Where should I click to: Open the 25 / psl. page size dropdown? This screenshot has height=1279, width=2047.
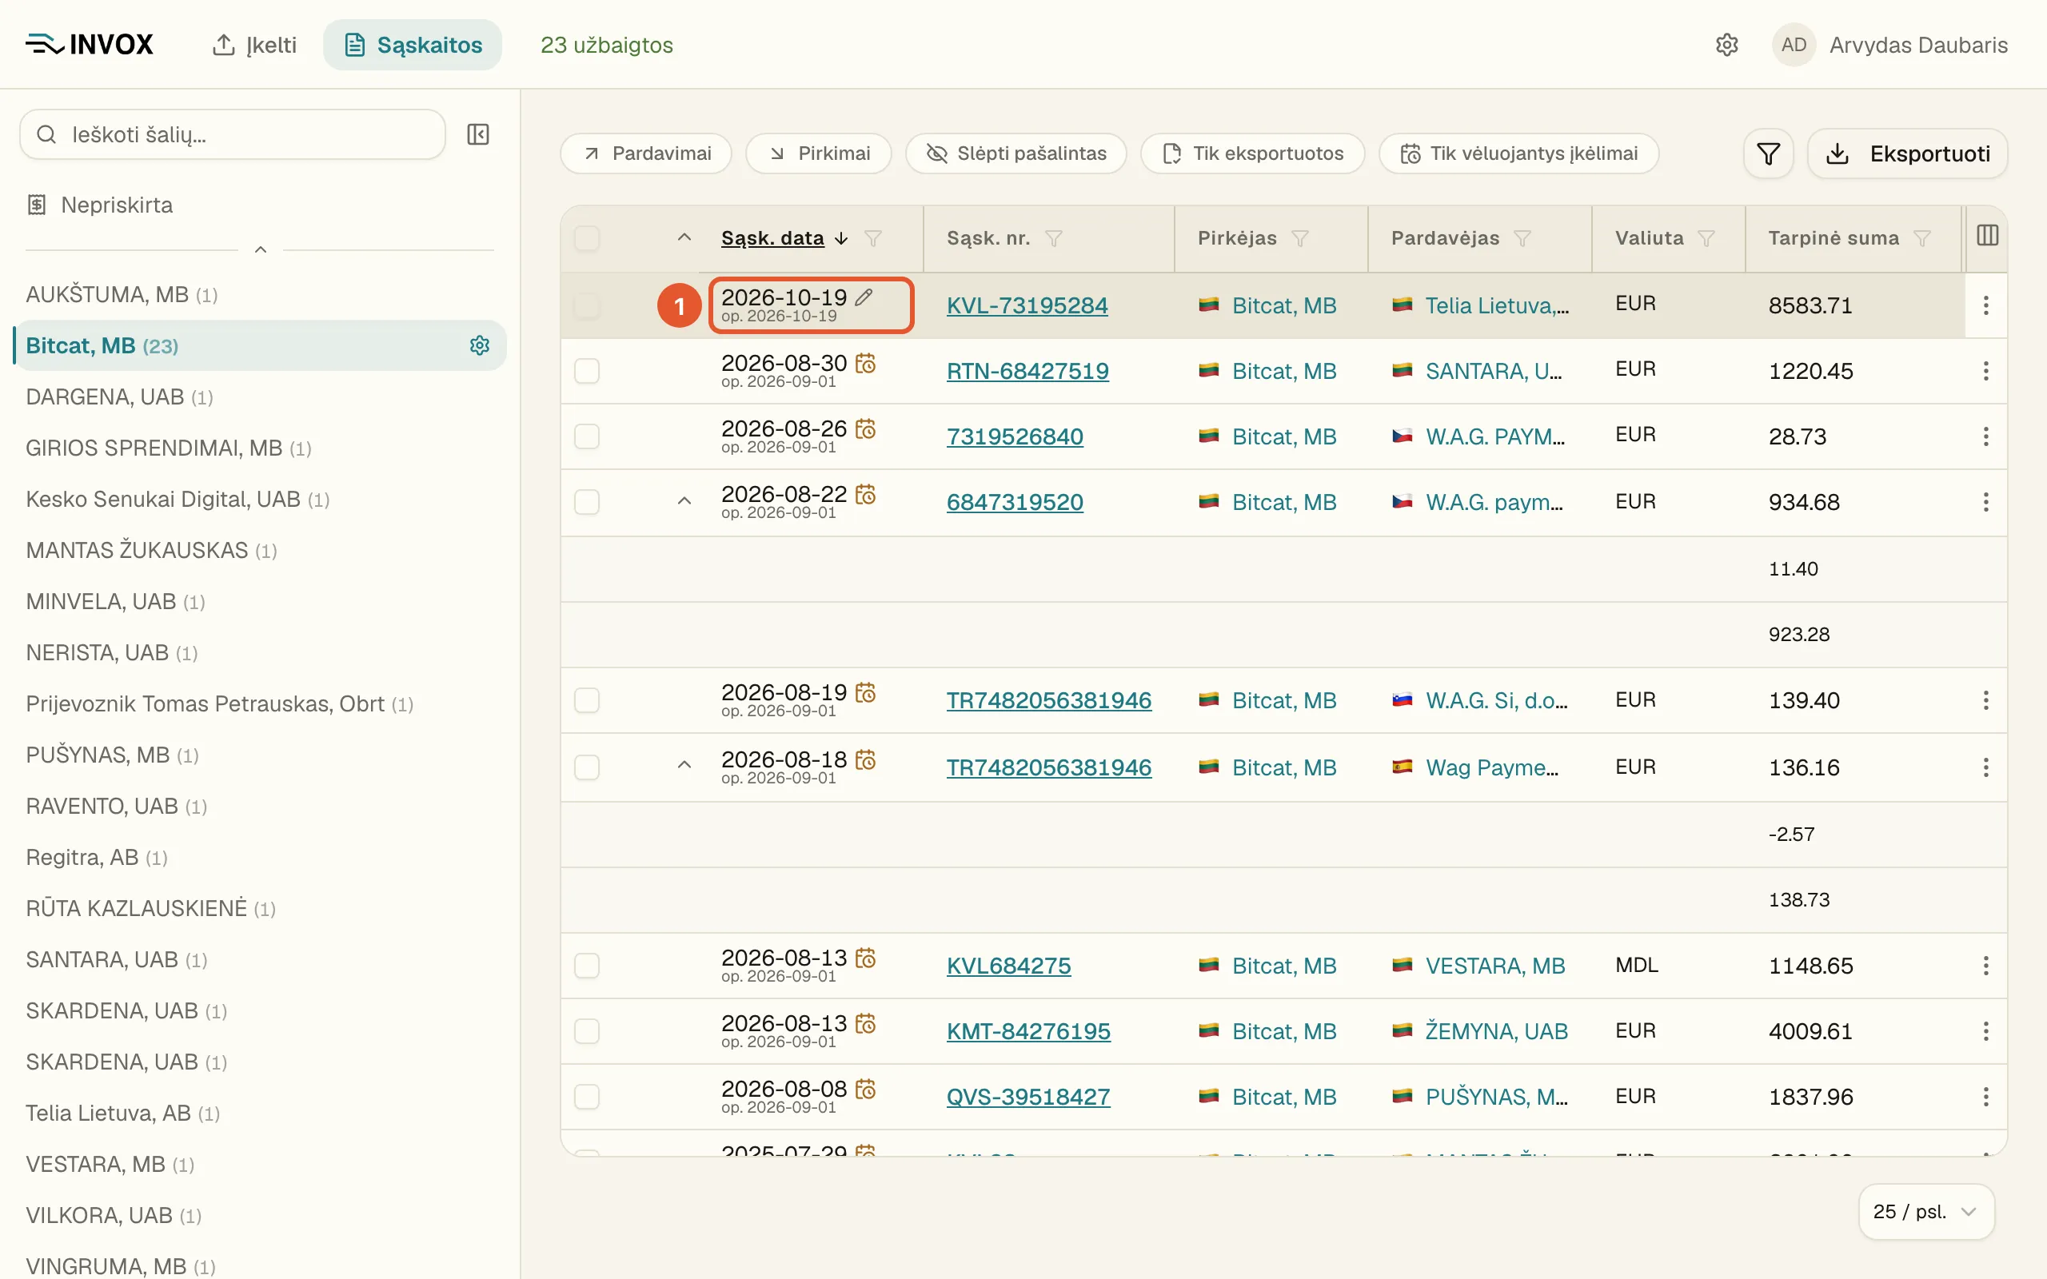1926,1211
